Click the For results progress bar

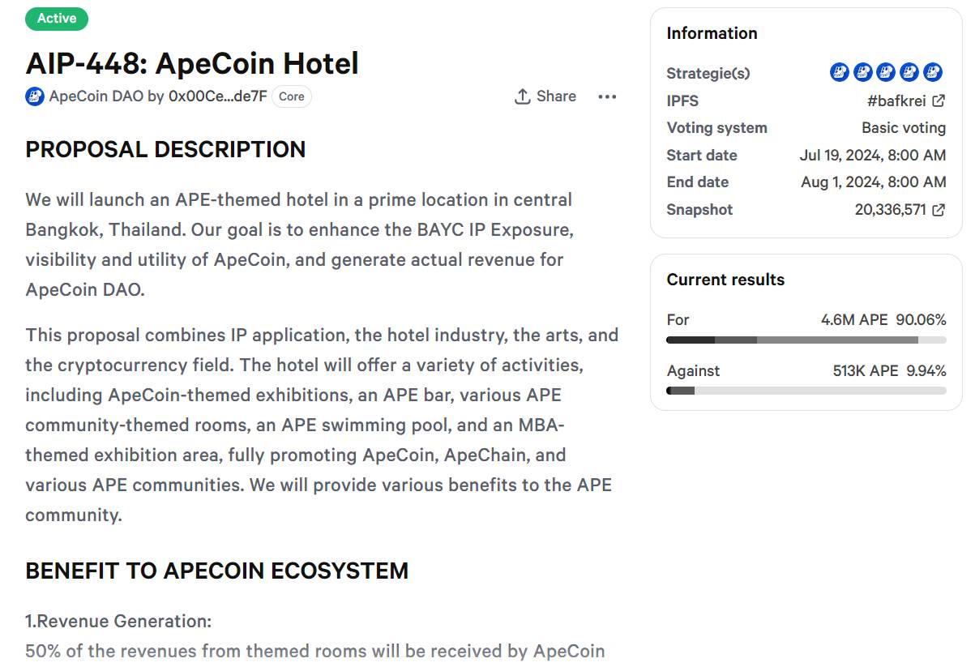tap(806, 340)
